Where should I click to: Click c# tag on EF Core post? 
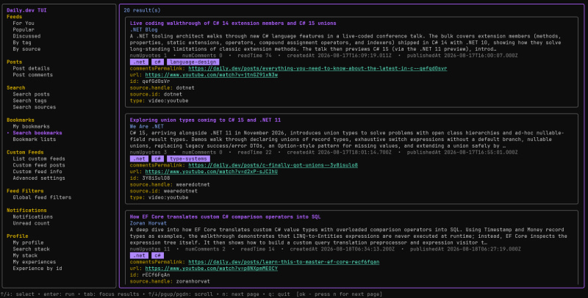coord(157,255)
